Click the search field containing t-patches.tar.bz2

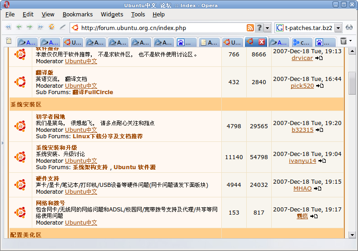click(x=308, y=28)
